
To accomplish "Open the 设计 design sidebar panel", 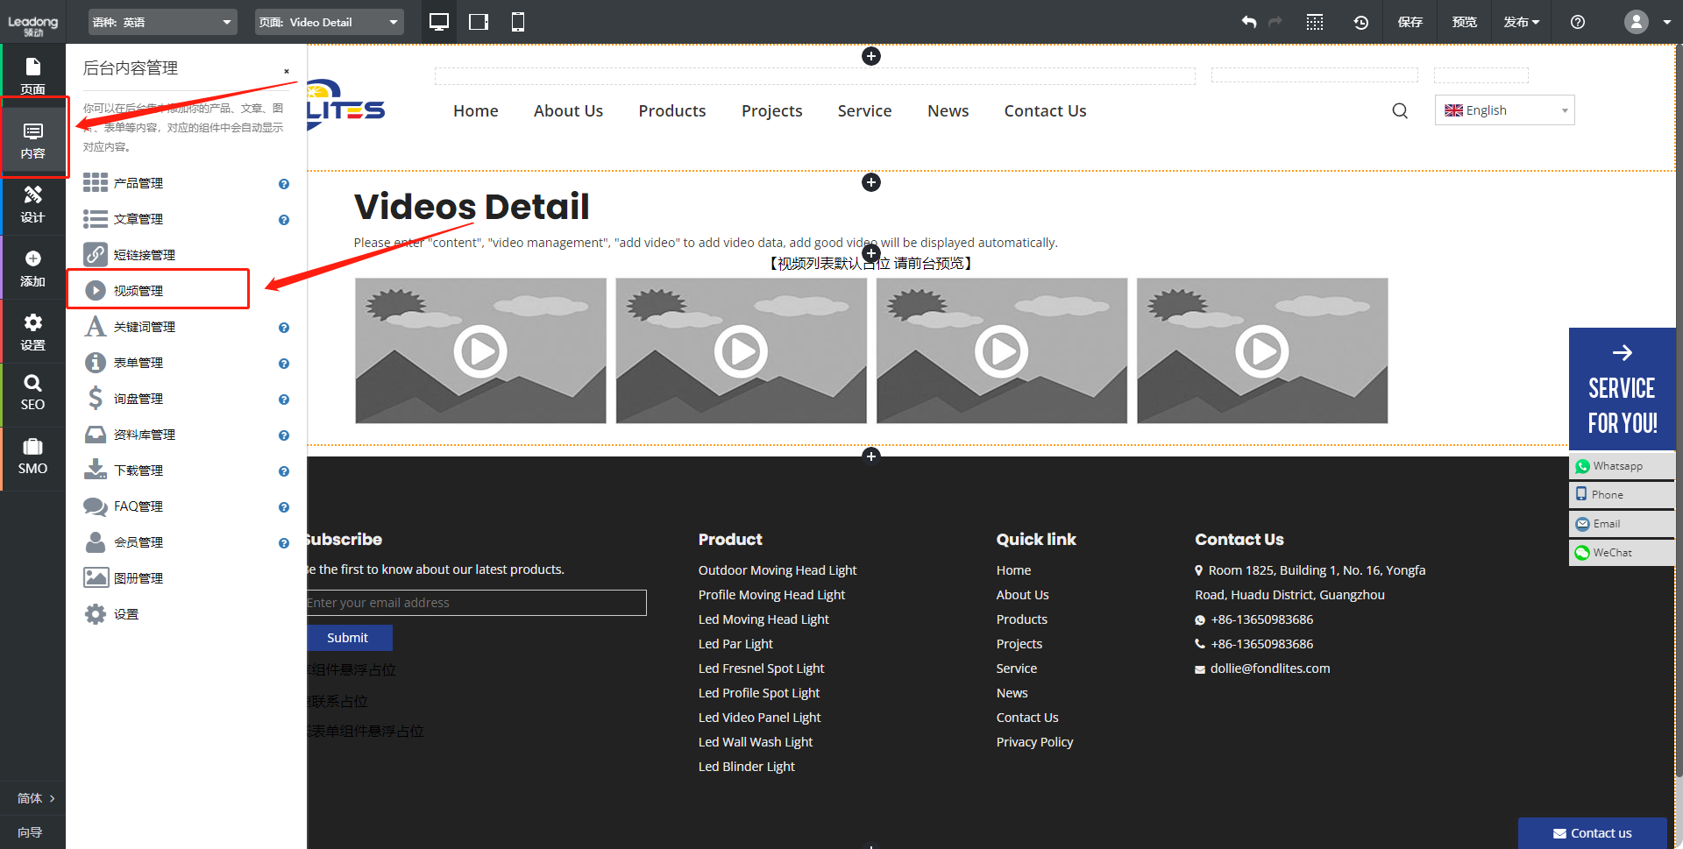I will pyautogui.click(x=32, y=204).
